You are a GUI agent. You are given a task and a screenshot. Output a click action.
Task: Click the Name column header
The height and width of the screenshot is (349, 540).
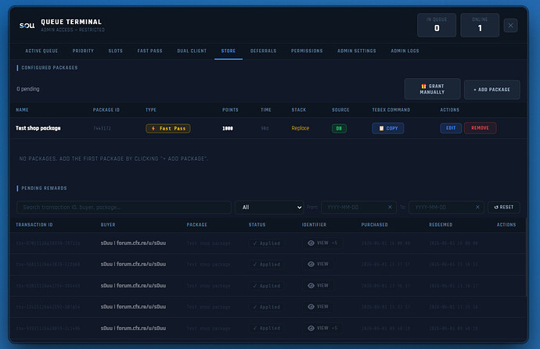click(22, 110)
